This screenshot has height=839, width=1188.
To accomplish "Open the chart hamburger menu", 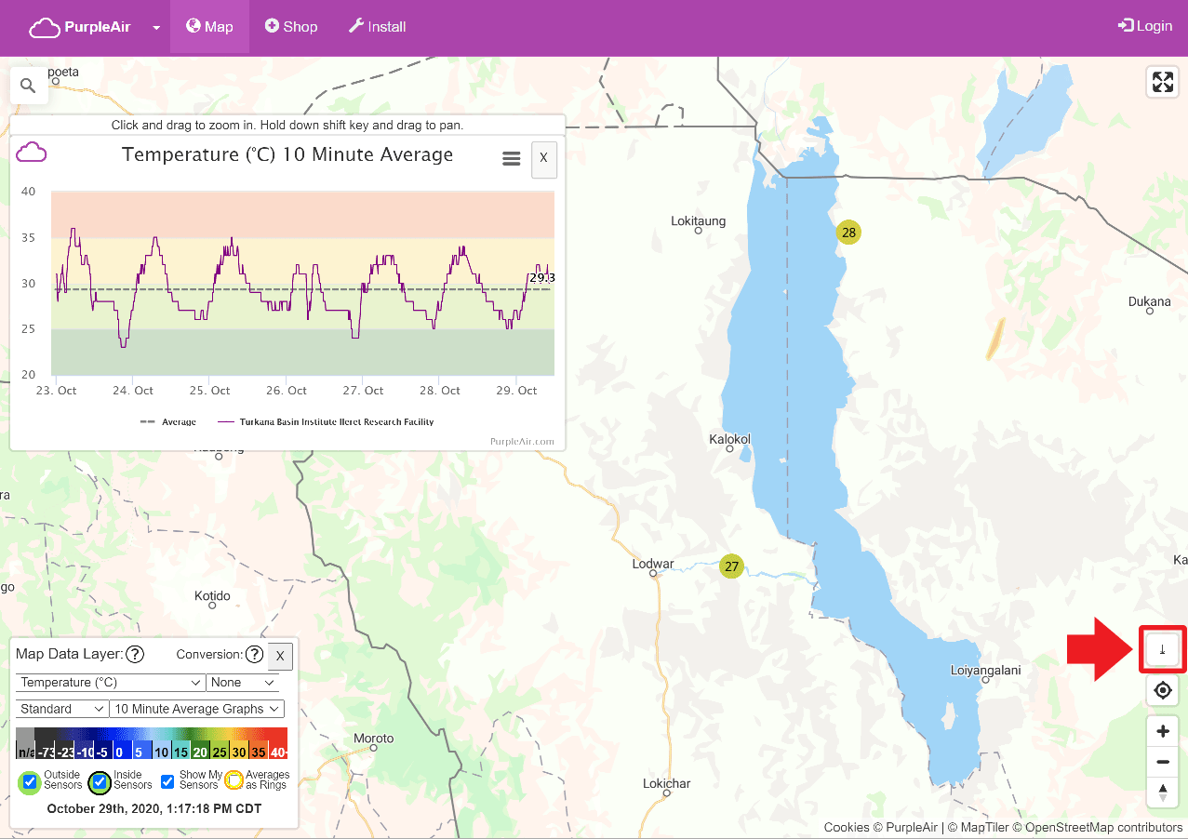I will click(511, 159).
